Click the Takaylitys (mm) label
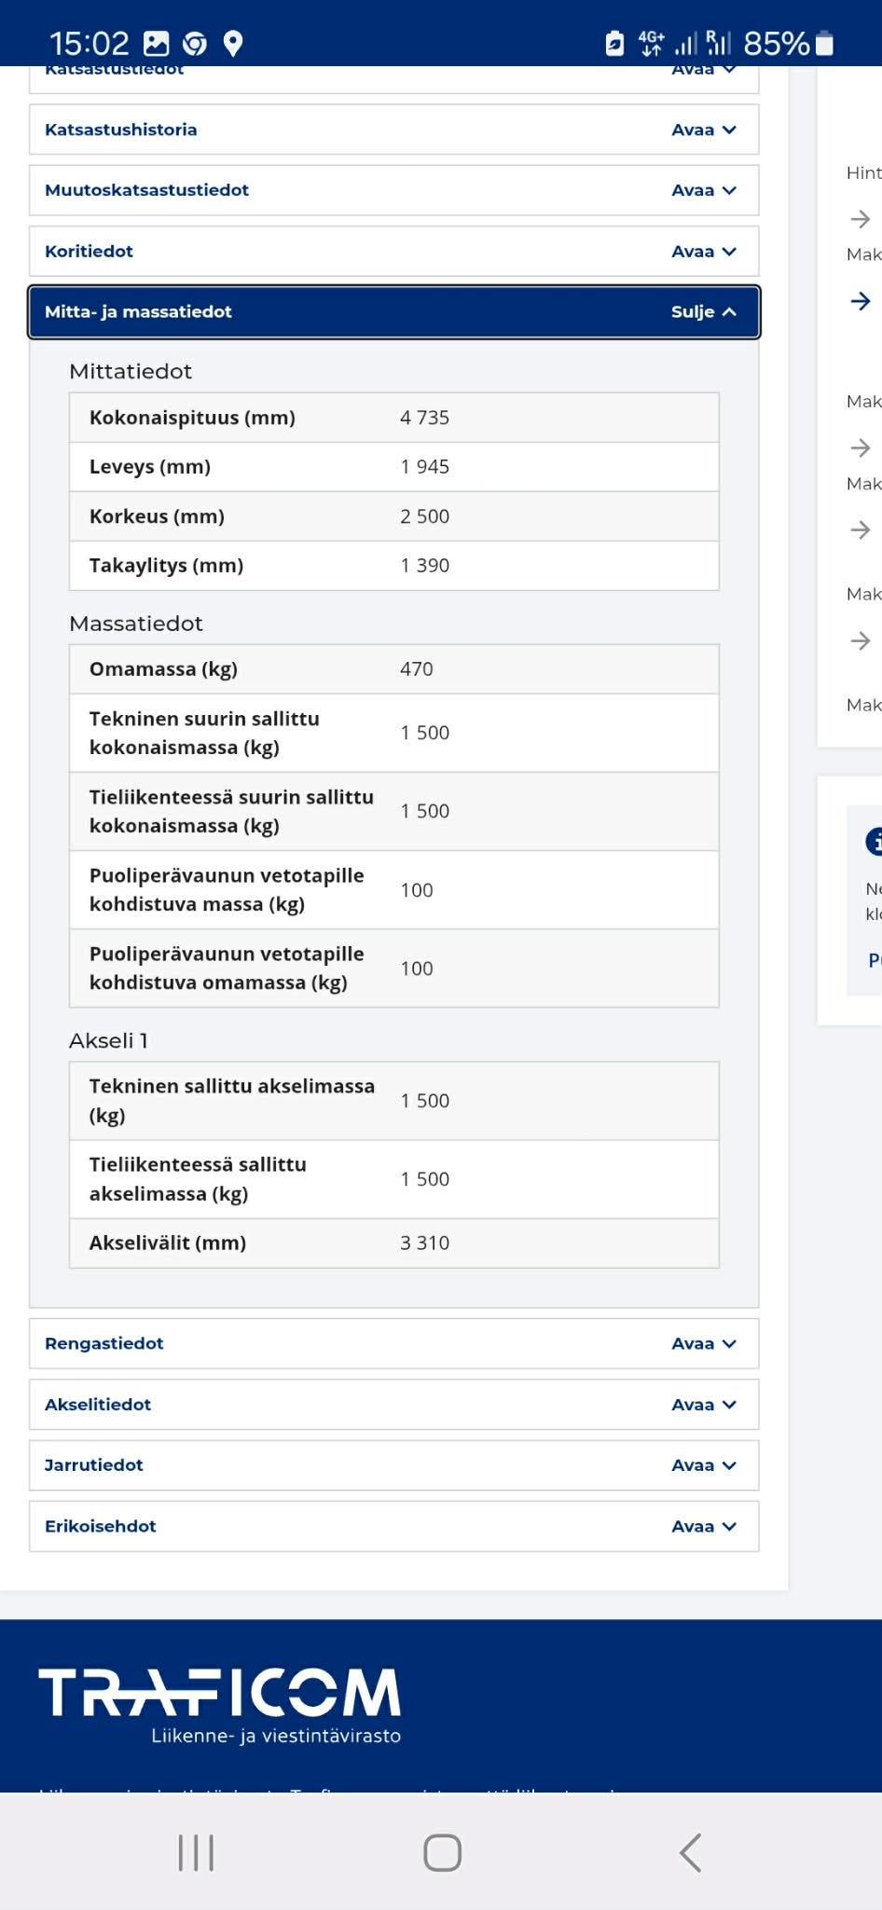The height and width of the screenshot is (1910, 882). [166, 566]
